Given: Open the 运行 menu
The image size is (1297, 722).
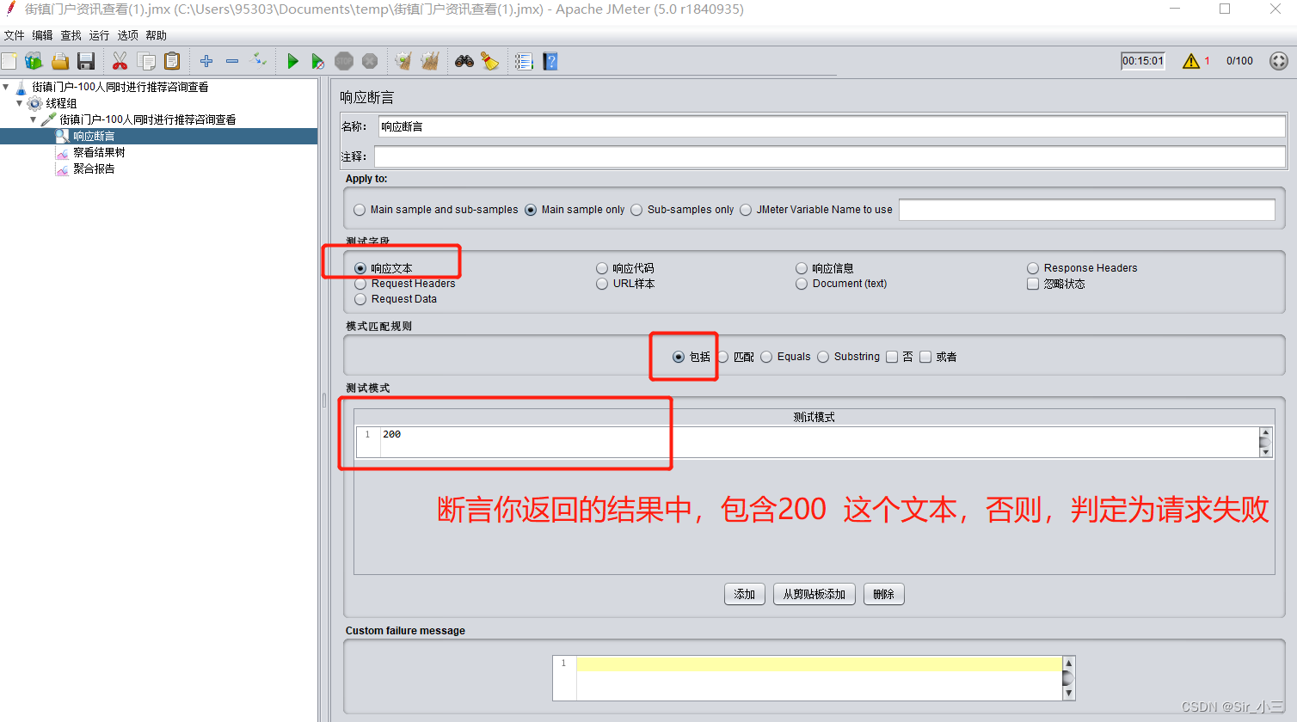Looking at the screenshot, I should [100, 35].
